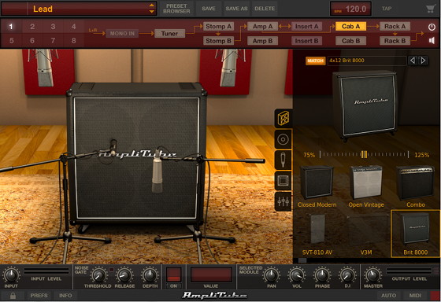This screenshot has width=441, height=302.
Task: Toggle the power bypass icon
Action: [432, 27]
